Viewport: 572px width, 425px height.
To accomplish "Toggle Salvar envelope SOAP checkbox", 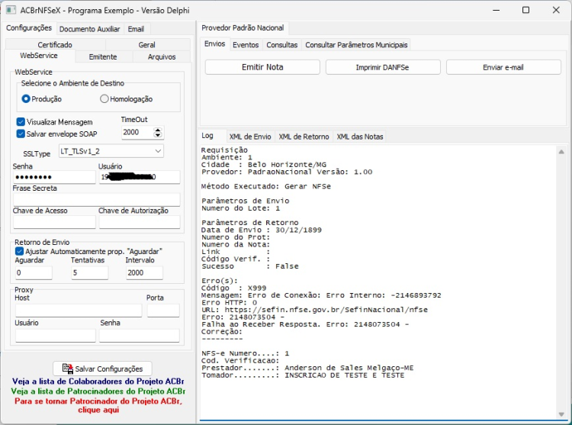I will coord(21,134).
